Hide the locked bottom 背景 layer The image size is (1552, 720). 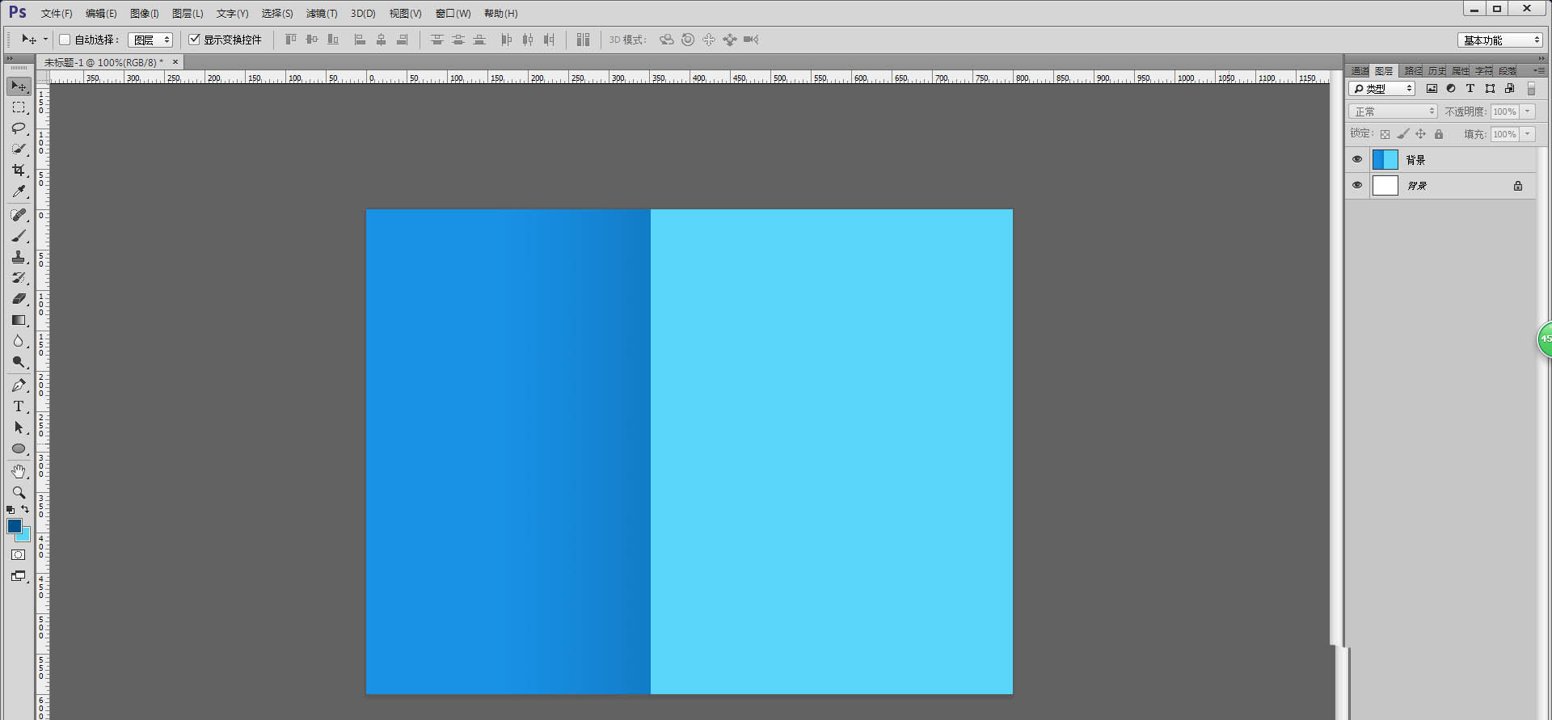(x=1357, y=185)
